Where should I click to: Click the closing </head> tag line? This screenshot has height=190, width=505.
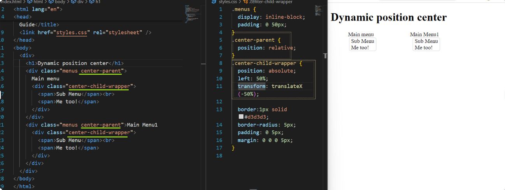(24, 40)
